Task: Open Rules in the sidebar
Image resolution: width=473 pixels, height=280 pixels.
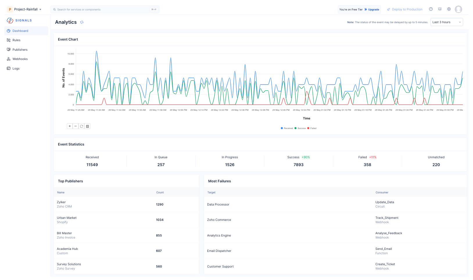Action: (17, 40)
